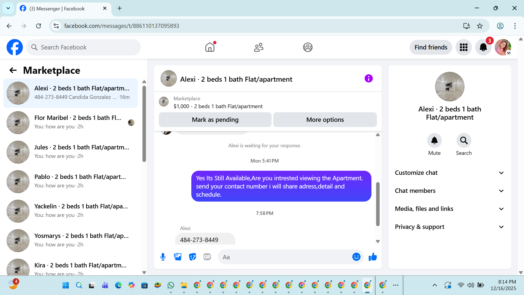Open Chrome's three-dot menu

click(515, 26)
